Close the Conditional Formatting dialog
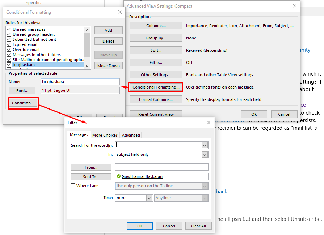Viewport: 324px width, 235px height. (x=120, y=12)
